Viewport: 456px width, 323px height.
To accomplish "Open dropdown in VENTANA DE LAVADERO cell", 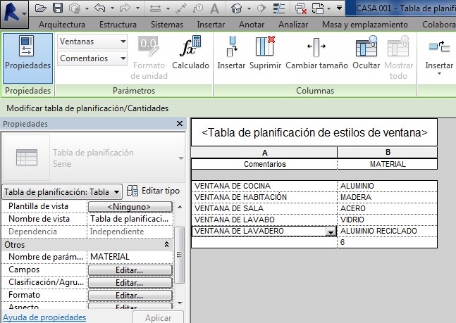I will 330,232.
